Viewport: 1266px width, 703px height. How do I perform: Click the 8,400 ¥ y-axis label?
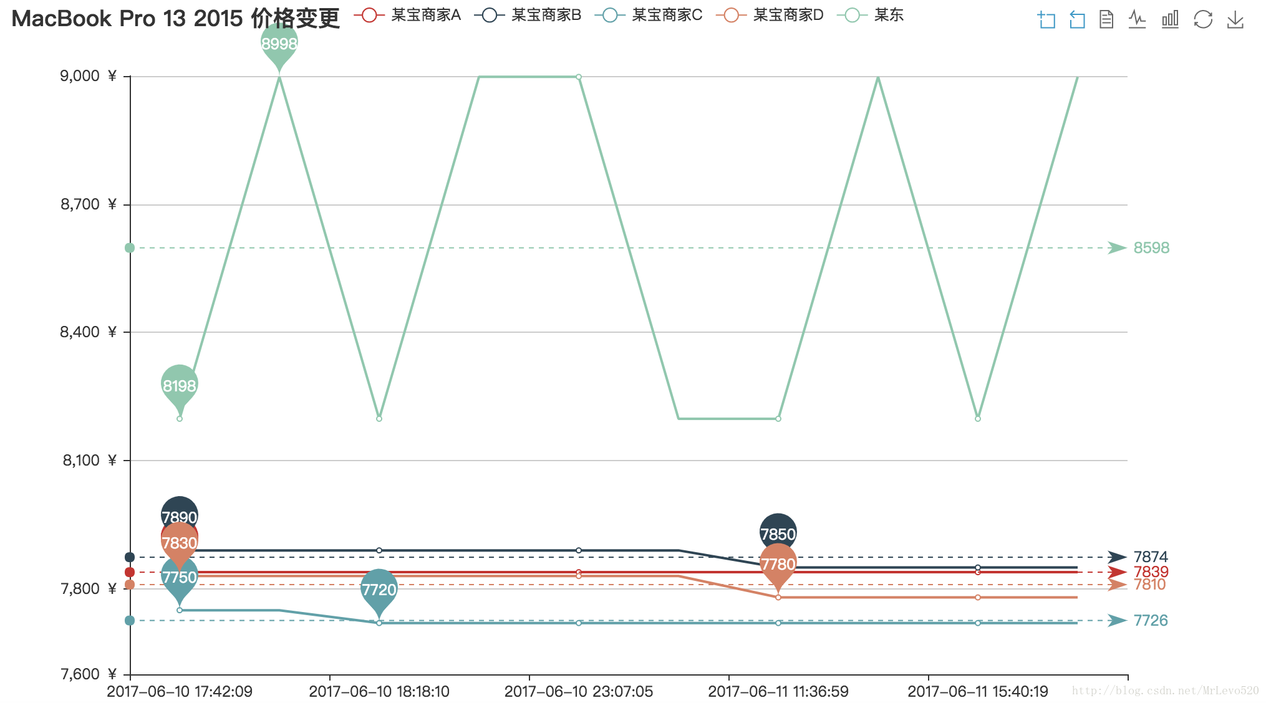click(x=89, y=332)
